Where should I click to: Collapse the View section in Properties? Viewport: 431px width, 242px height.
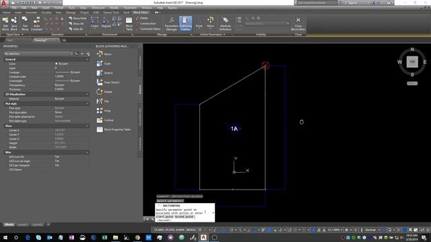click(87, 126)
